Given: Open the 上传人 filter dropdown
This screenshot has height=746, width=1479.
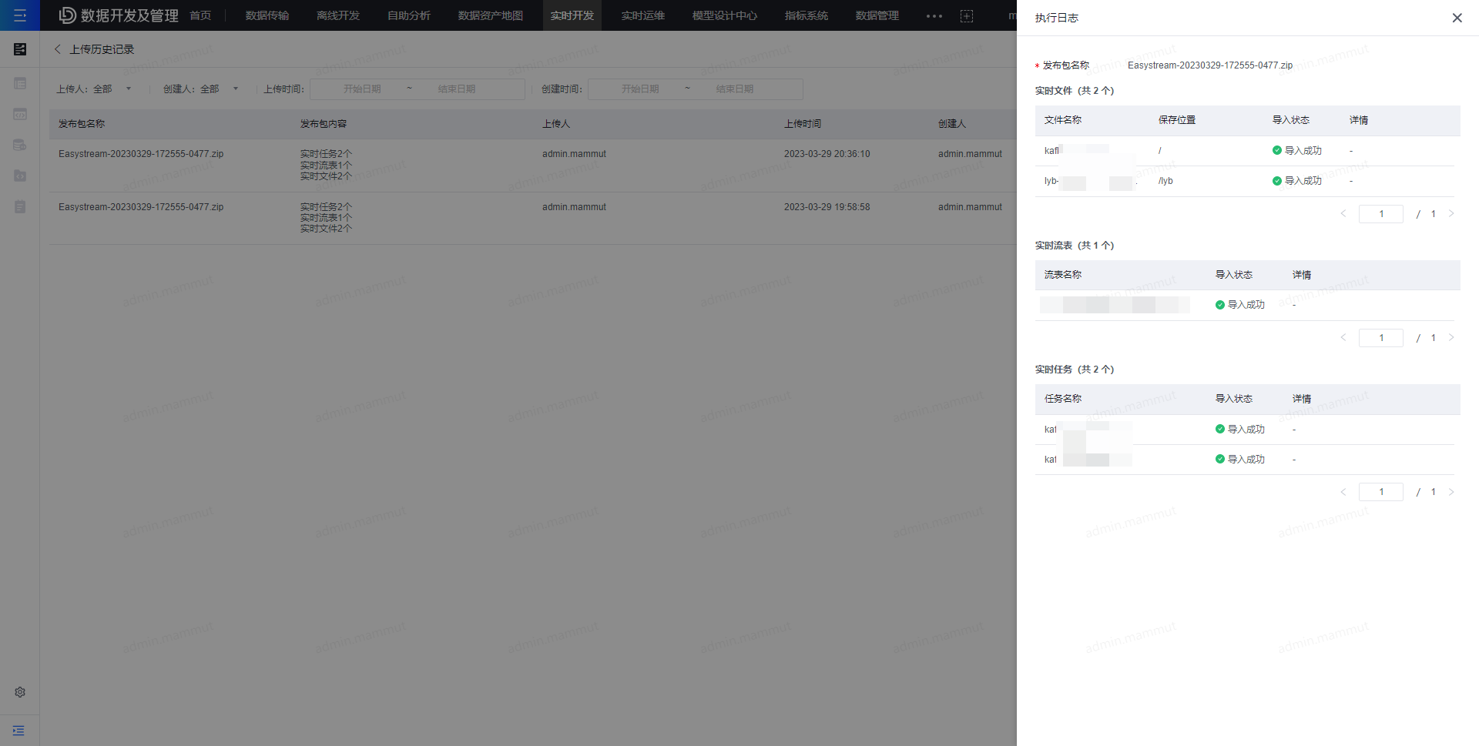Looking at the screenshot, I should click(x=112, y=89).
